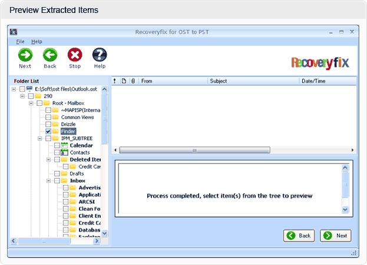
Task: Collapse the E:\Soft\ost files\Outlook.ost node
Action: point(14,89)
